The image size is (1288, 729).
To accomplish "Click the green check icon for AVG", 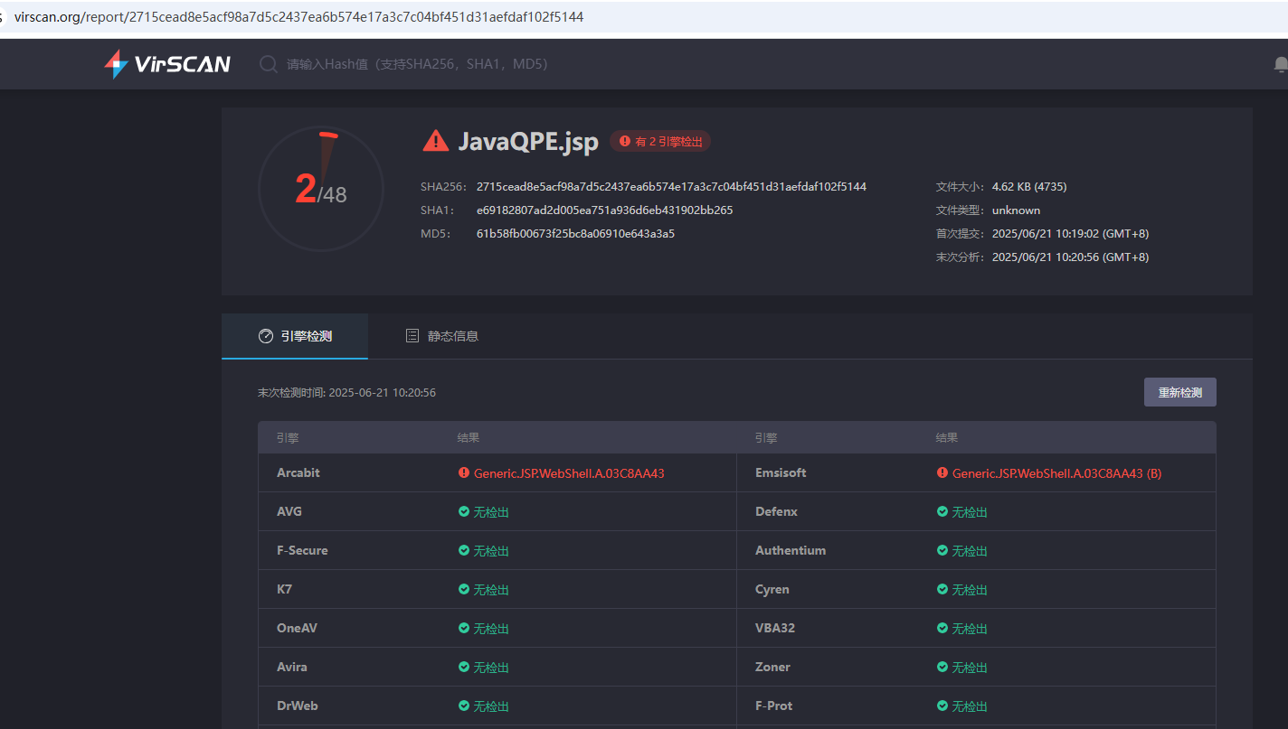I will pos(464,512).
